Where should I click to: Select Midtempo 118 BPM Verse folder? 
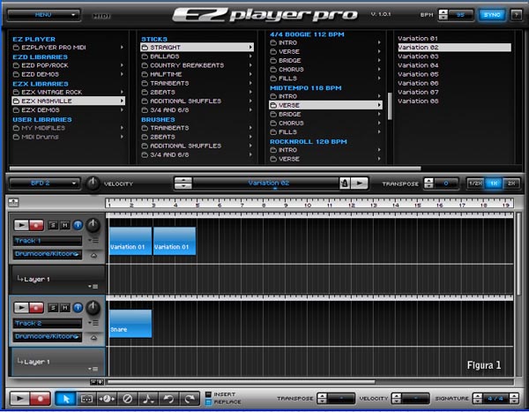(325, 105)
